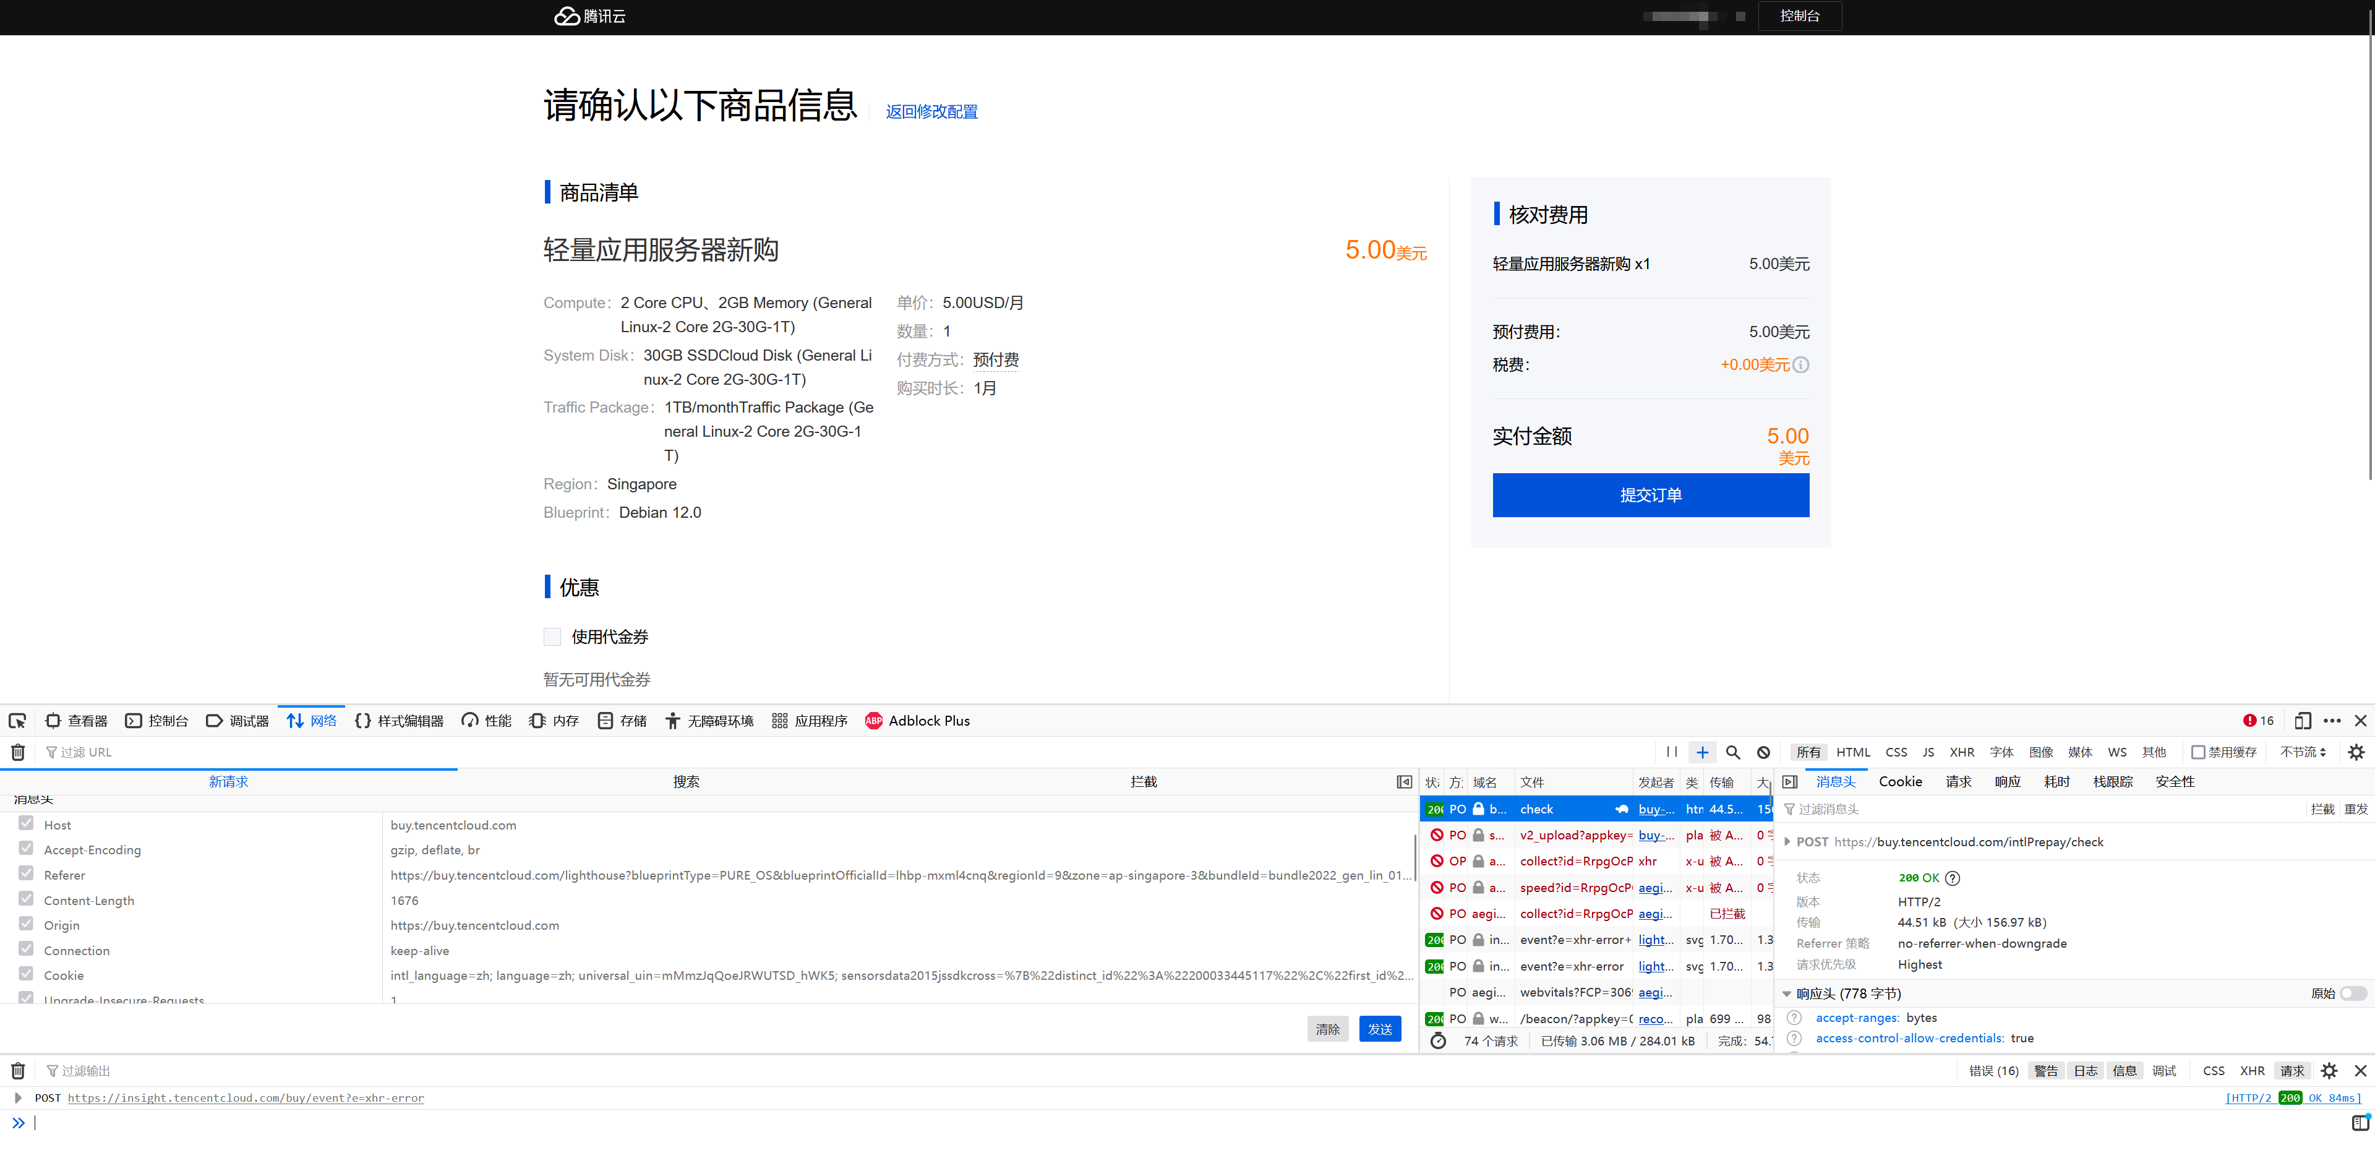Check the 使用代金券 checkbox

coord(552,637)
